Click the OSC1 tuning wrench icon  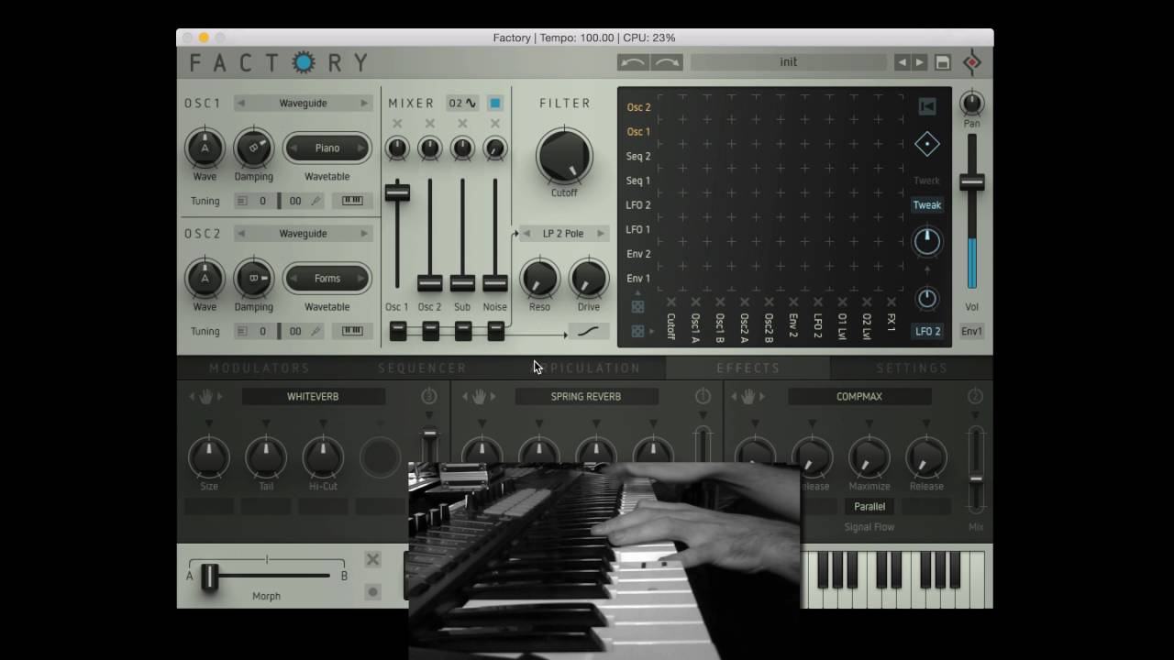316,201
